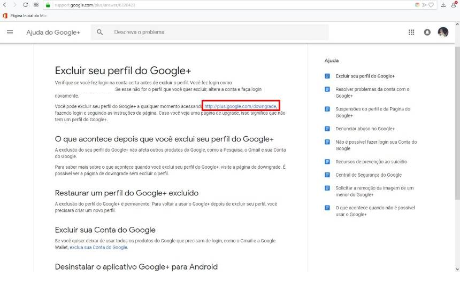
Task: Open 'Resolver problemas da conta com o Google+'
Action: [372, 92]
